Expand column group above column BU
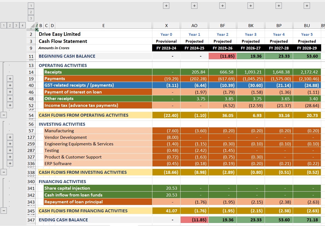The height and width of the screenshot is (226, 325). [307, 5]
